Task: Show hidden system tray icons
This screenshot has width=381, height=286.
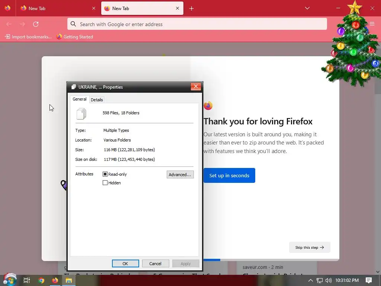Action: 310,280
